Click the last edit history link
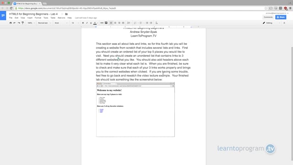This screenshot has width=293, height=165. (86, 18)
